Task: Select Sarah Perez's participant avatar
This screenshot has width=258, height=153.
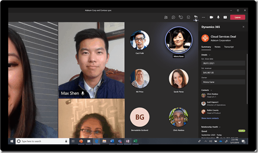Action: pos(179,79)
